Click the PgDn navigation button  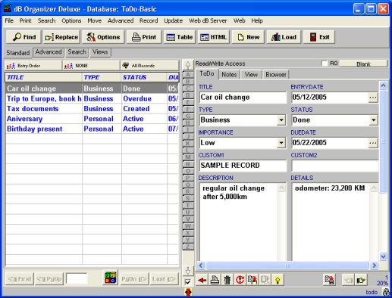[x=134, y=279]
